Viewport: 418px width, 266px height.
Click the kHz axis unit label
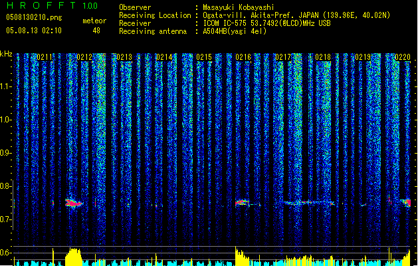6,54
